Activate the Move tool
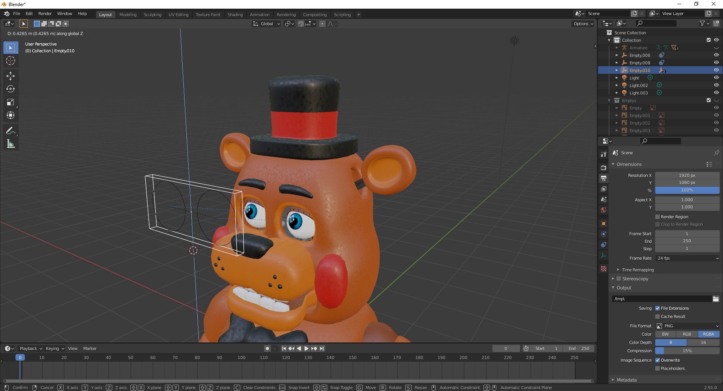The width and height of the screenshot is (723, 391). coord(11,76)
